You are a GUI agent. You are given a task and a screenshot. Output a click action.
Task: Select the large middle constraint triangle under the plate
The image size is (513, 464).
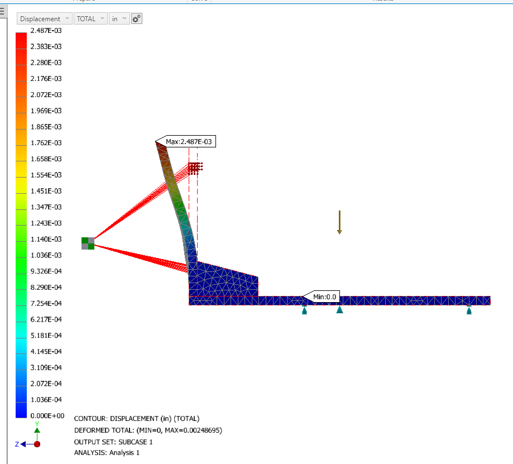click(x=339, y=309)
